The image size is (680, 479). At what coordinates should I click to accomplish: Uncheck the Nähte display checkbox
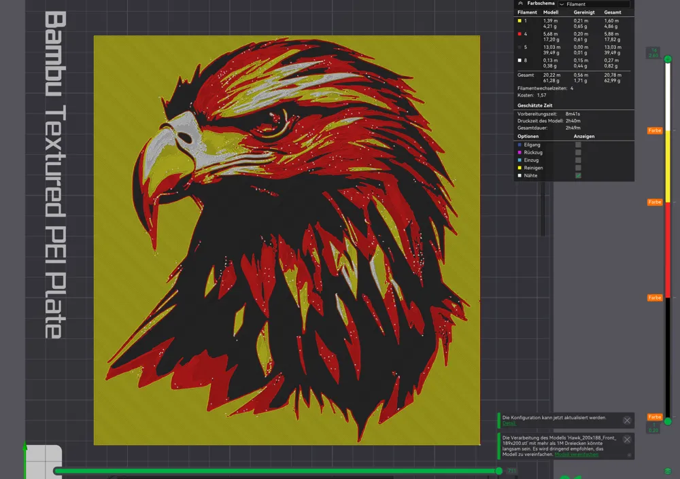(578, 175)
